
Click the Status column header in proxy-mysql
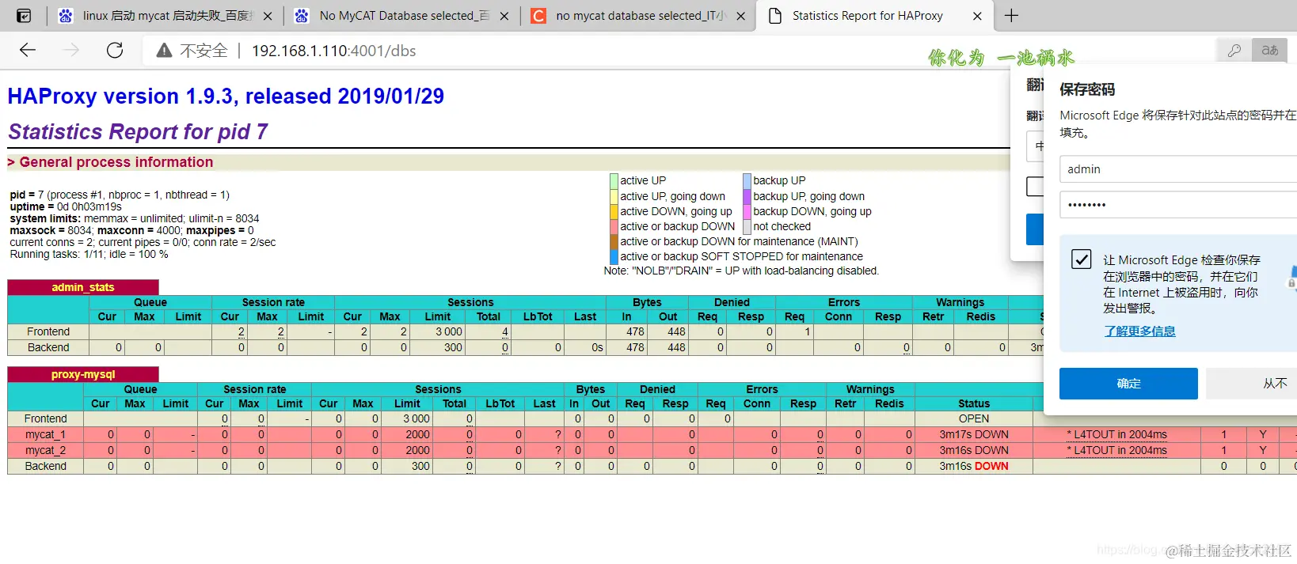pos(974,403)
